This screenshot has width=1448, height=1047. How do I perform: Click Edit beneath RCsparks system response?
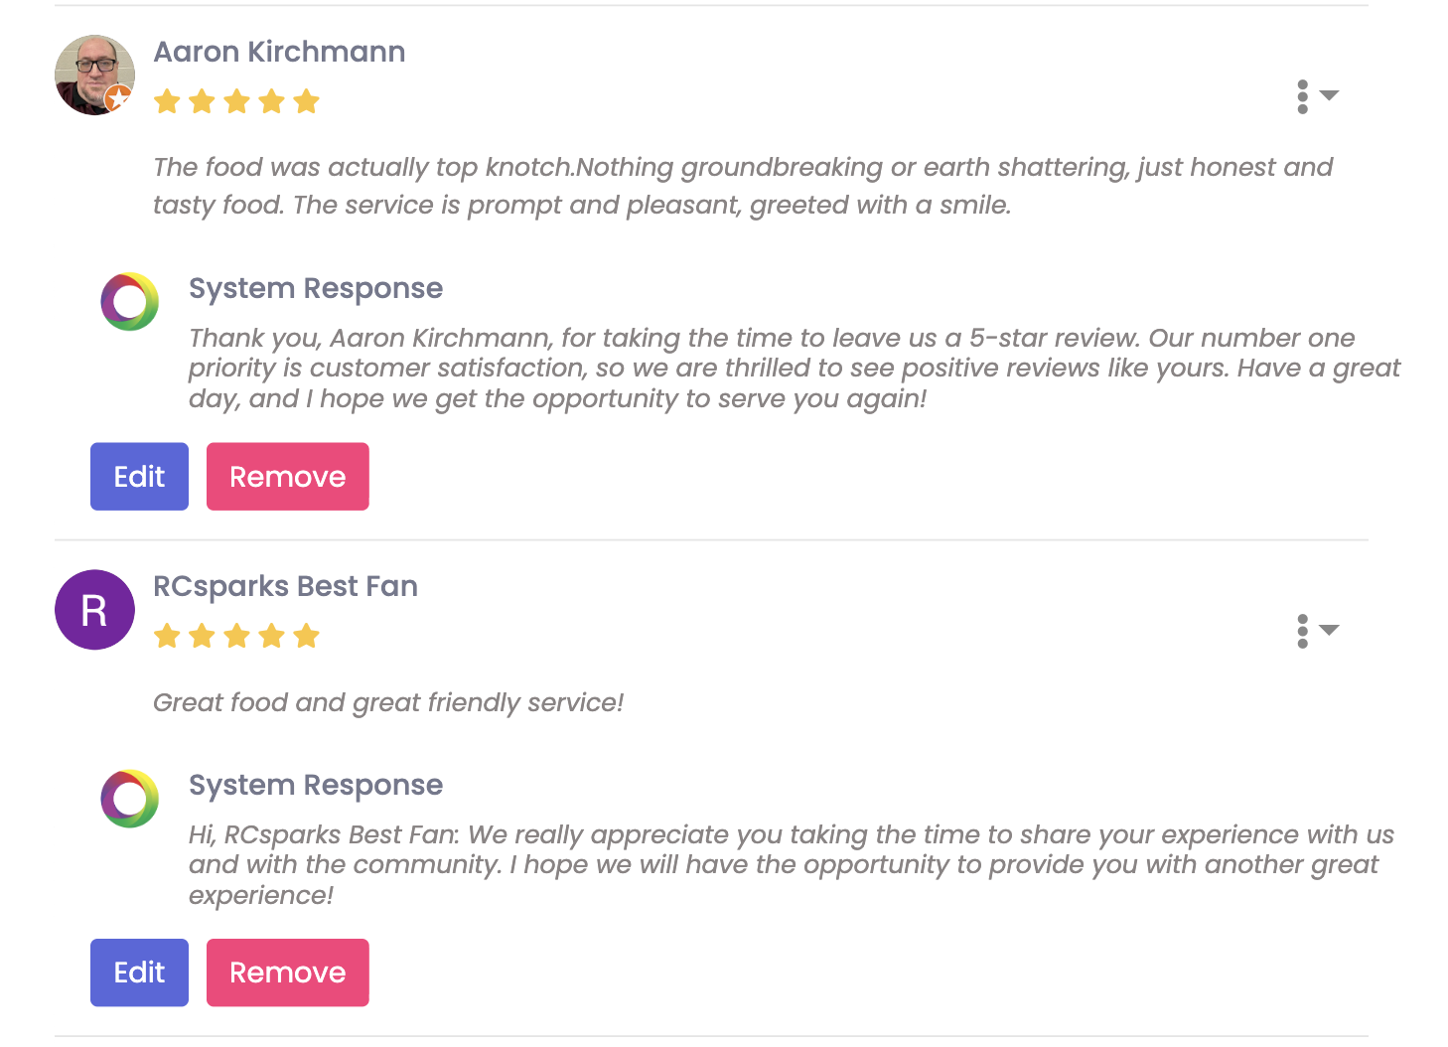click(139, 972)
